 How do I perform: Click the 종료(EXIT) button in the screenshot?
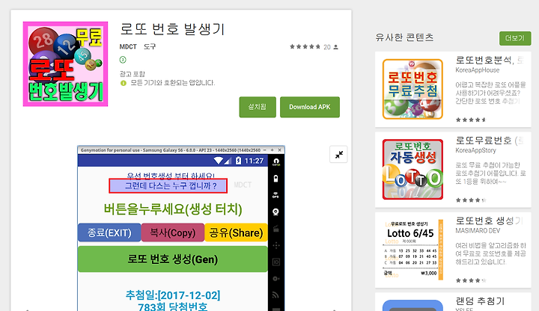click(x=109, y=233)
